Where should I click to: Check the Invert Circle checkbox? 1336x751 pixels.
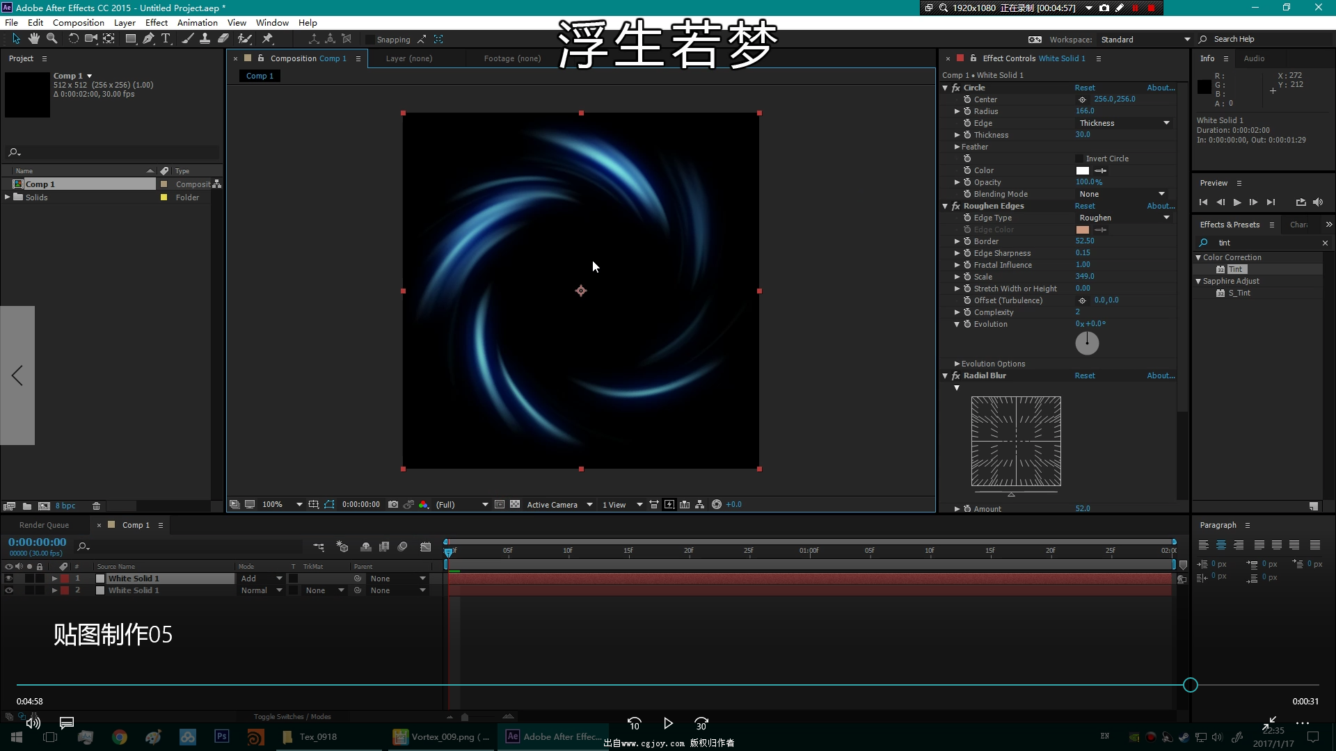pos(1079,159)
